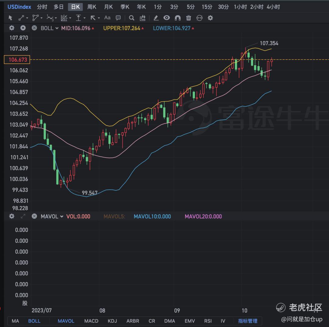Remove the BOLL indicator
The height and width of the screenshot is (327, 329).
(34, 28)
